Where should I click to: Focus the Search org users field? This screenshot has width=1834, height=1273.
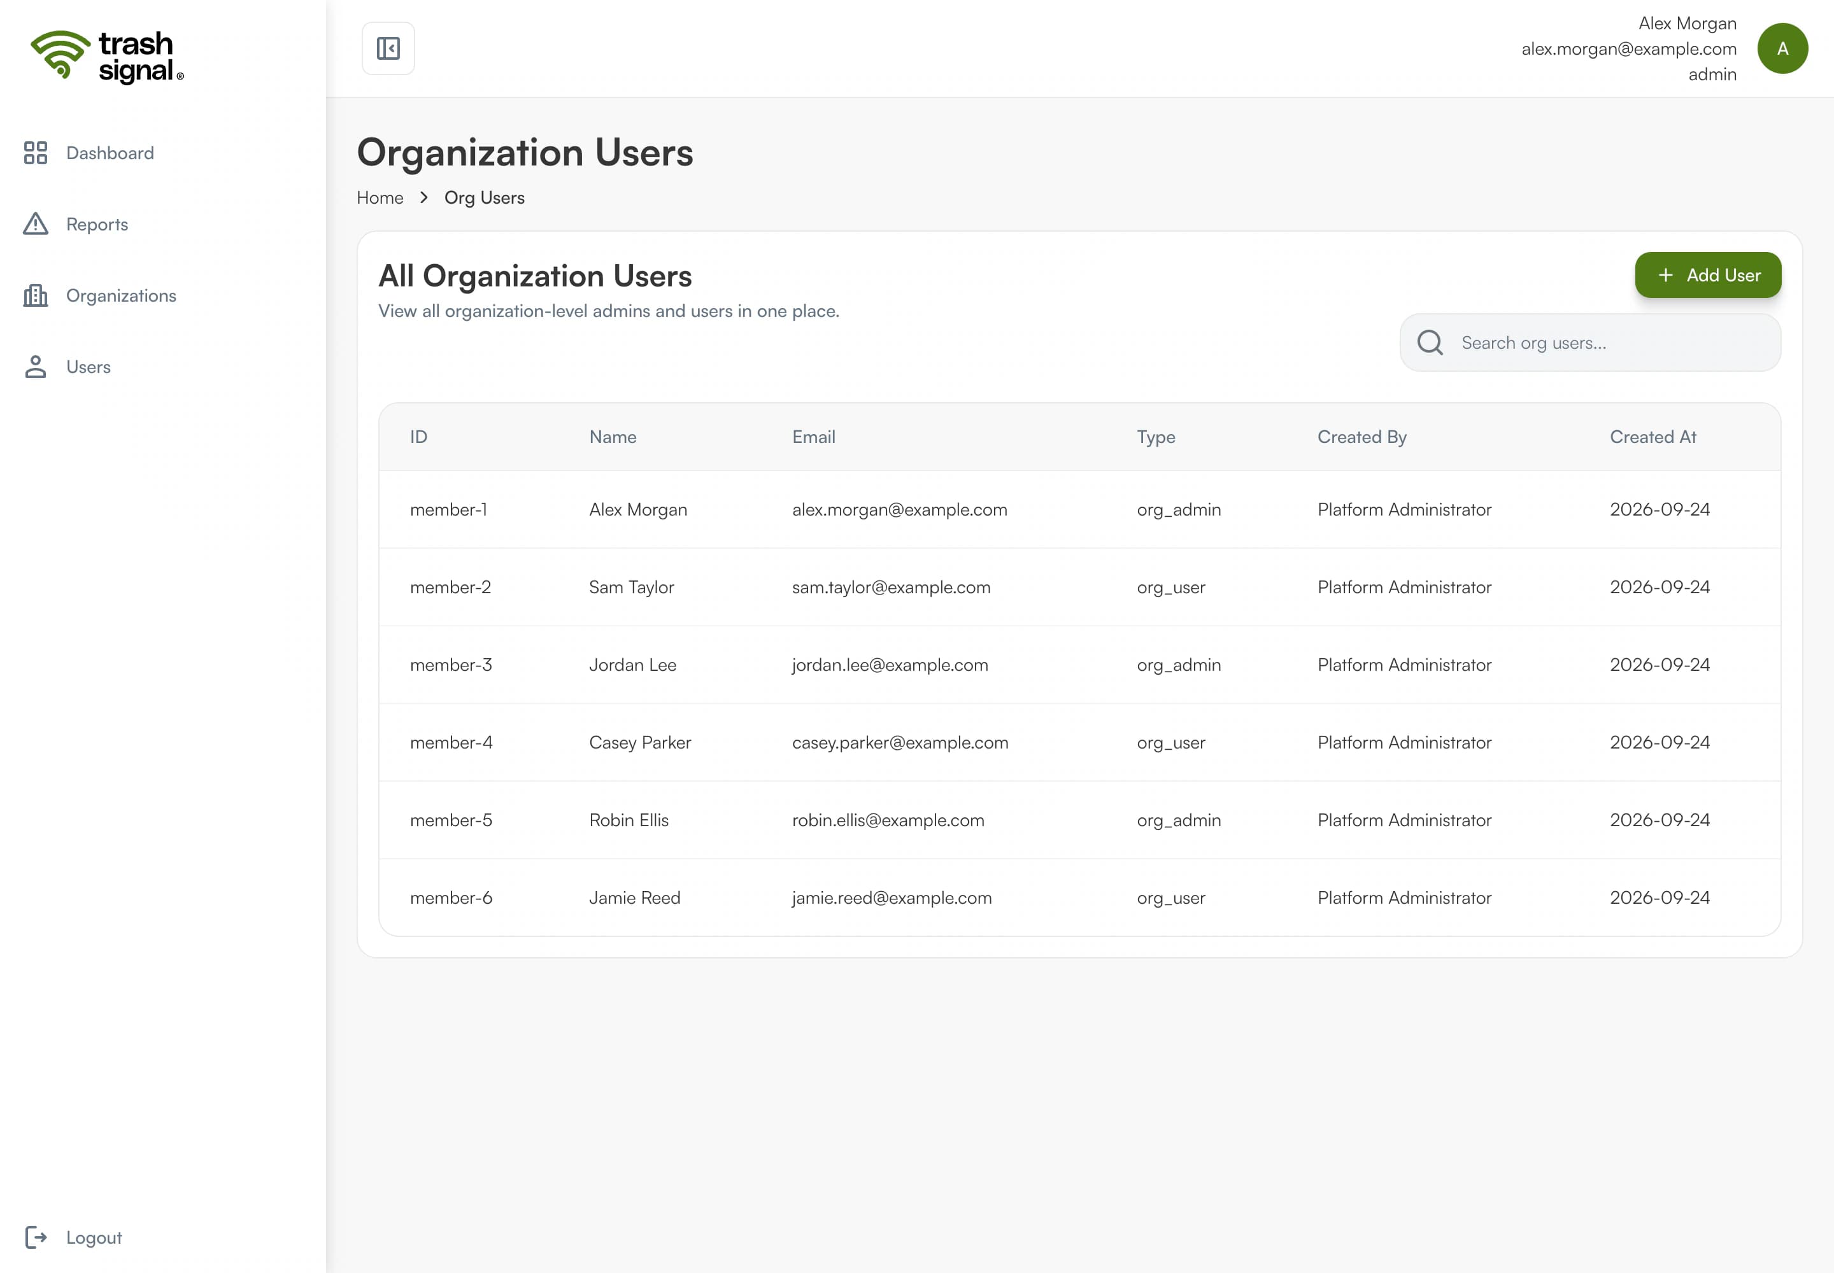1590,343
